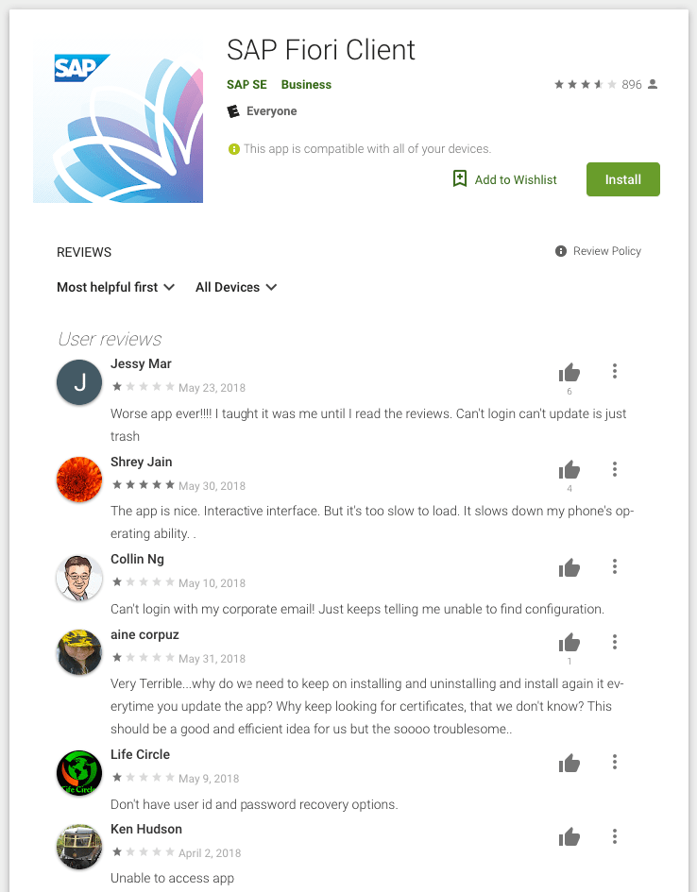
Task: Like Ken Hudson's review
Action: [x=569, y=837]
